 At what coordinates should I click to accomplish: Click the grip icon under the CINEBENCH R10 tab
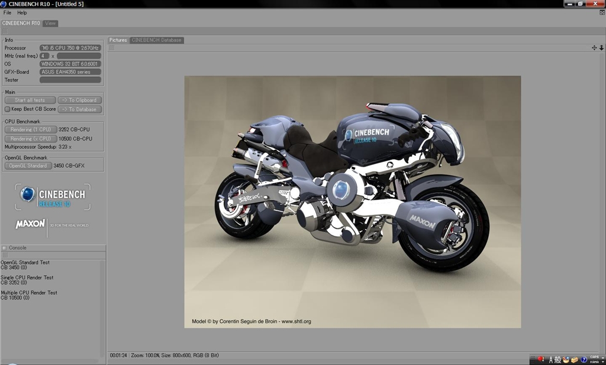click(x=4, y=31)
